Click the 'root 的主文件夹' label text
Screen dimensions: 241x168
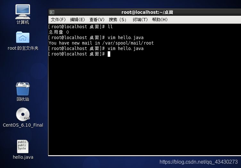[x=23, y=48]
